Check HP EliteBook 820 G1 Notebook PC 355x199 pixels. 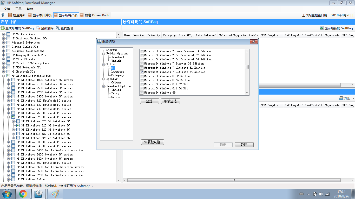[18, 121]
